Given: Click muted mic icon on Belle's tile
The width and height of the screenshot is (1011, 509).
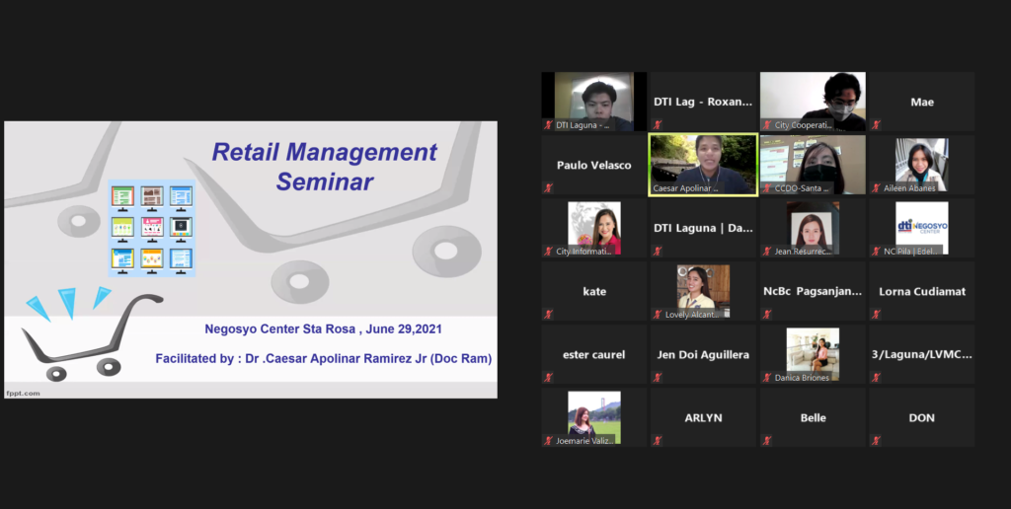Looking at the screenshot, I should coord(766,440).
